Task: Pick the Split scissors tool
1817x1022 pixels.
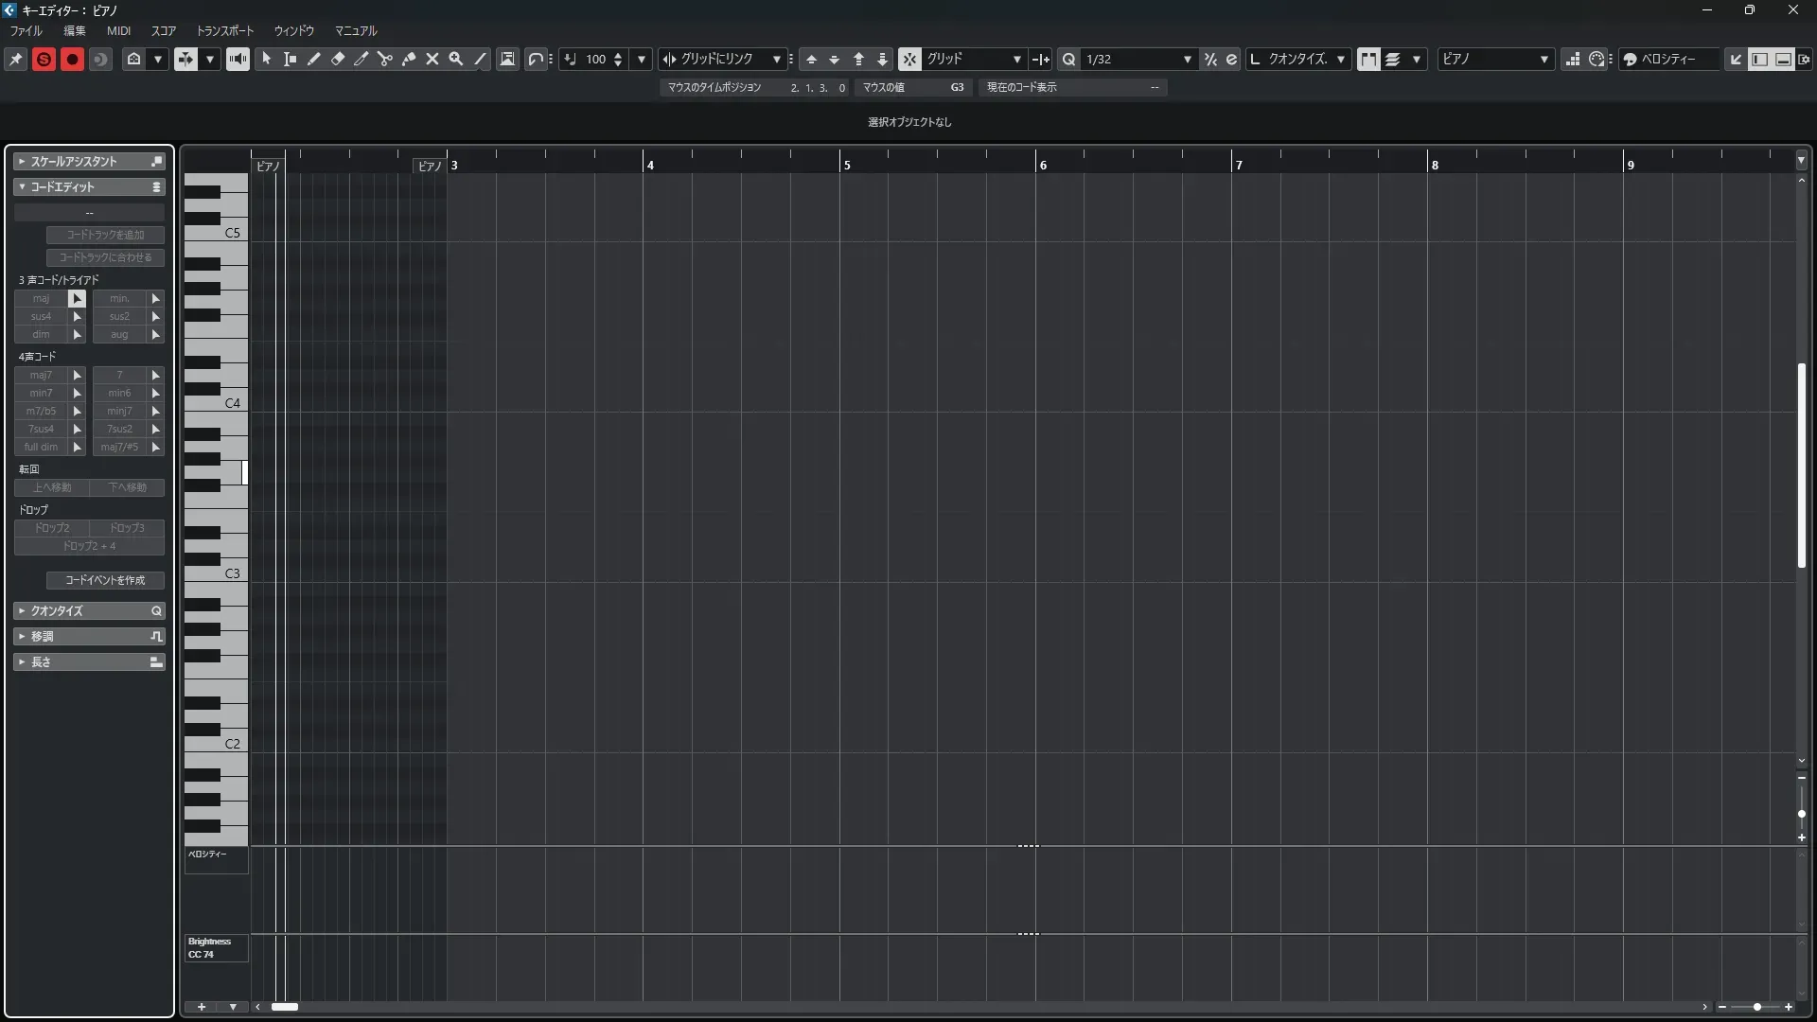Action: [385, 59]
